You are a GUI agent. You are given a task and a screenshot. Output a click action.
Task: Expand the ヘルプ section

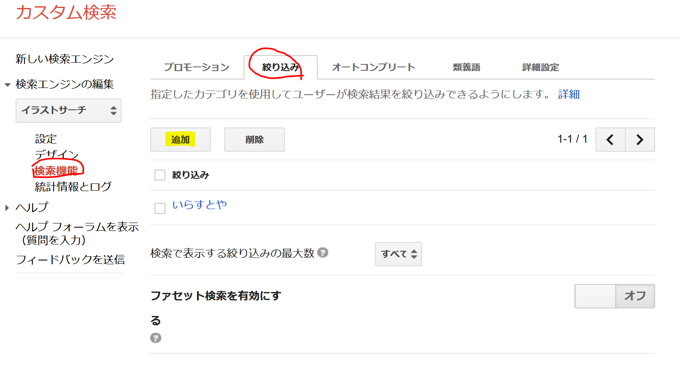7,207
